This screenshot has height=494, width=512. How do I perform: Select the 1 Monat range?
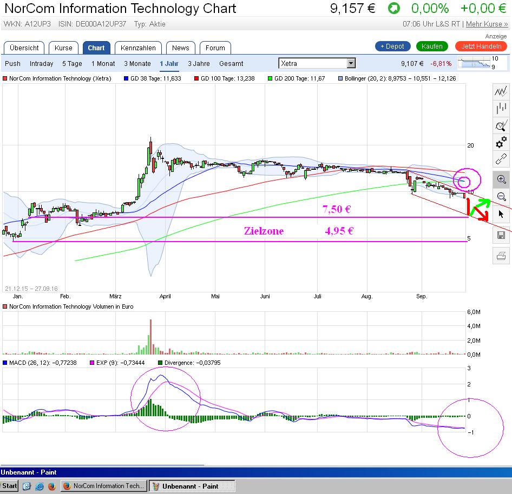point(103,64)
